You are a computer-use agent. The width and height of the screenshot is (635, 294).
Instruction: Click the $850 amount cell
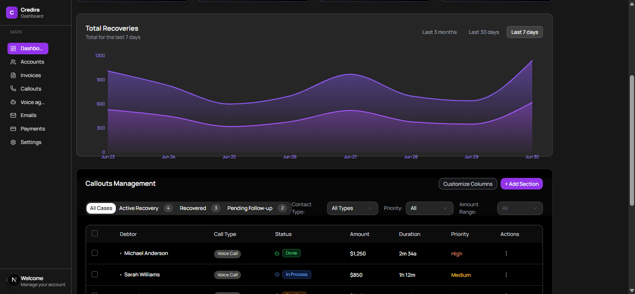(x=356, y=275)
